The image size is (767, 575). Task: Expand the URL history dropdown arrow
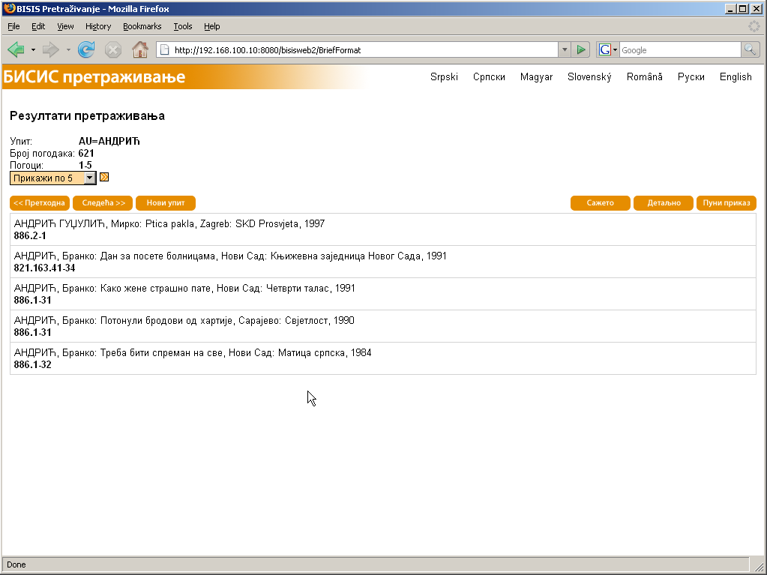click(565, 50)
